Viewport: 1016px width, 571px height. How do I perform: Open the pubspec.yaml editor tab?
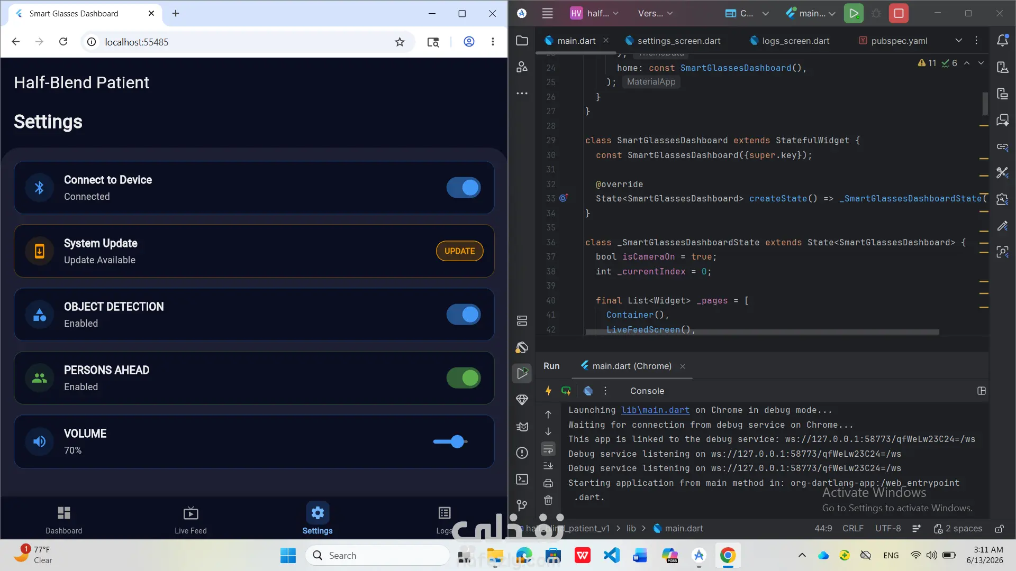(893, 41)
